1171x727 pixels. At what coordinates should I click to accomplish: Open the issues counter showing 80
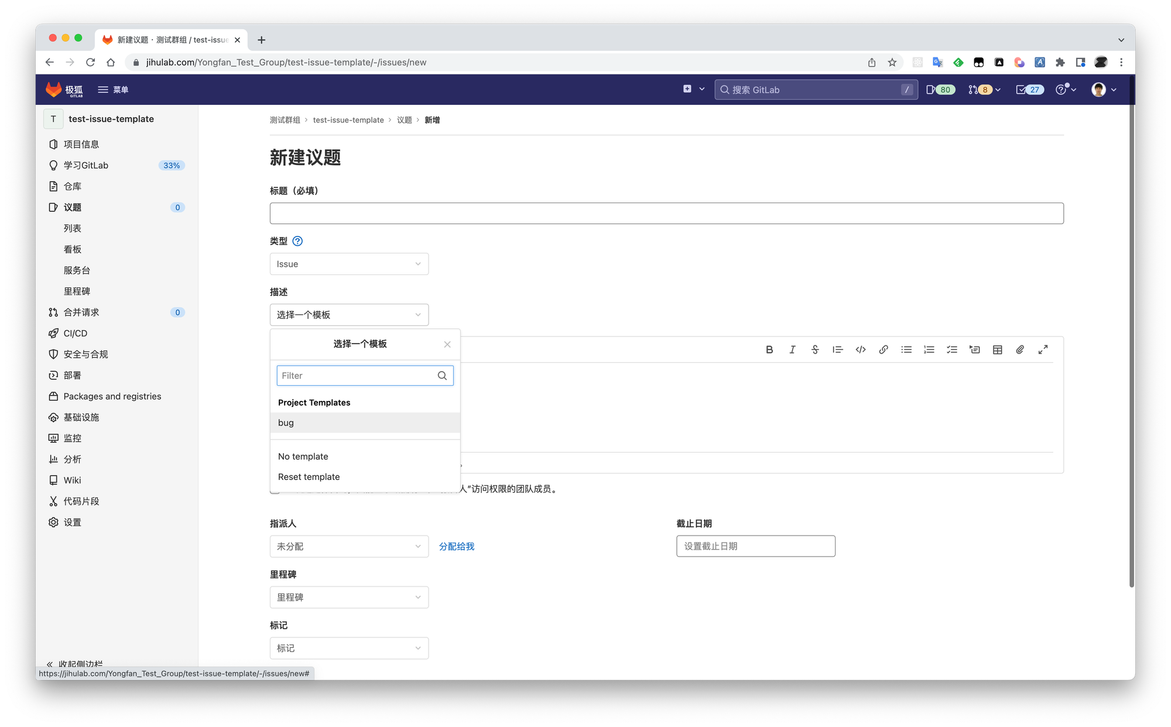tap(941, 90)
